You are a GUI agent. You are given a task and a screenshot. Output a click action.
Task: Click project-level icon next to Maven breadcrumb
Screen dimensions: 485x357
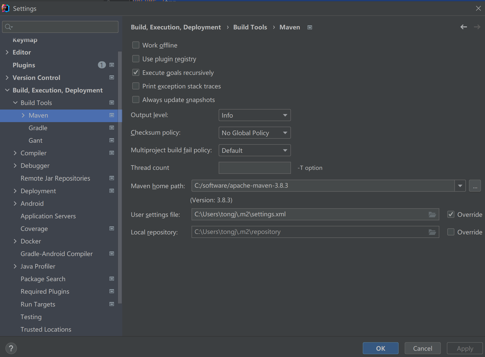click(x=310, y=27)
